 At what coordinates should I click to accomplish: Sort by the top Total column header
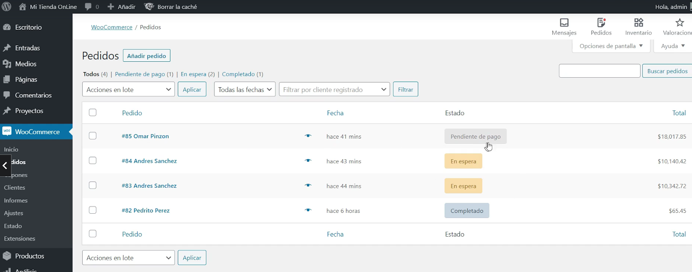[x=679, y=113]
